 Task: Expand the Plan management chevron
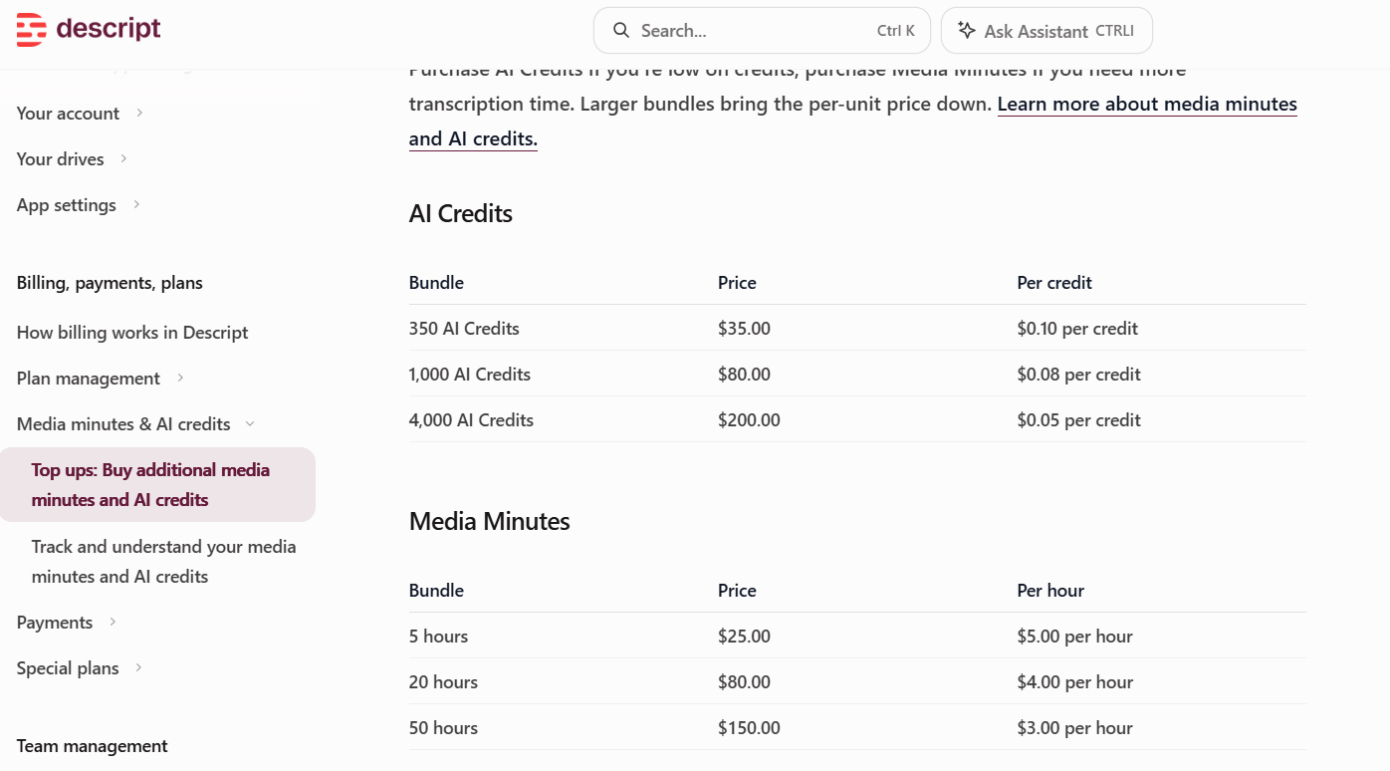[x=180, y=378]
